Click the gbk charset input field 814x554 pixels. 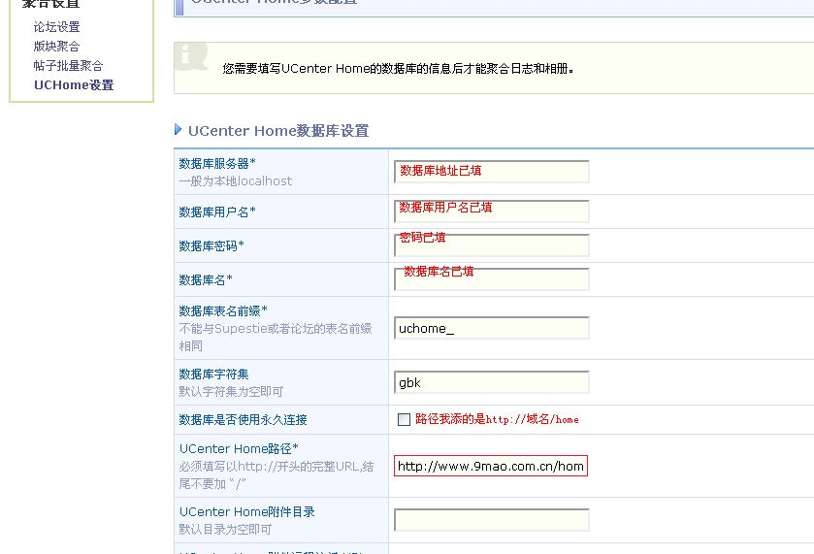click(x=492, y=382)
